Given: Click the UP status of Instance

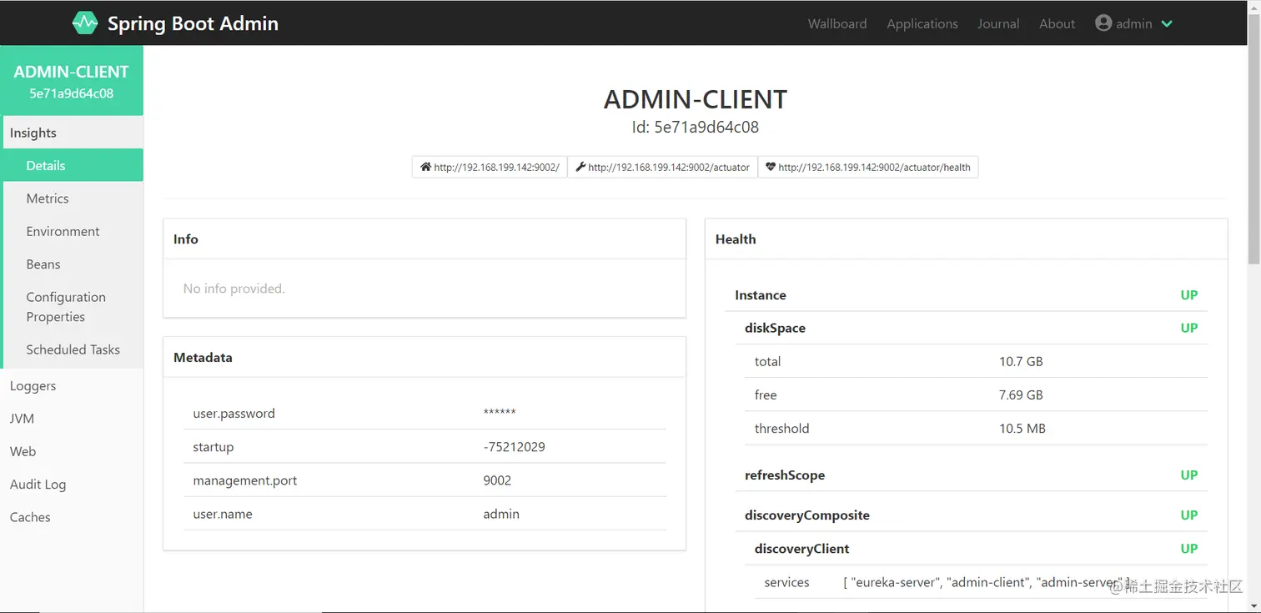Looking at the screenshot, I should point(1189,295).
